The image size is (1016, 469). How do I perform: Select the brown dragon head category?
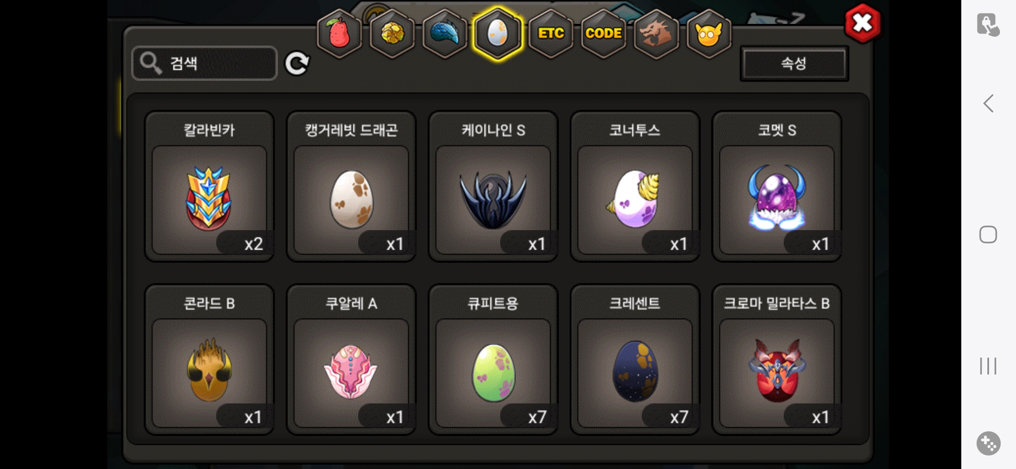[656, 33]
